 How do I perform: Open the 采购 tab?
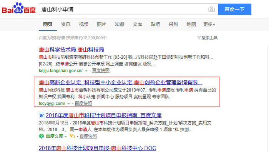pos(173,24)
